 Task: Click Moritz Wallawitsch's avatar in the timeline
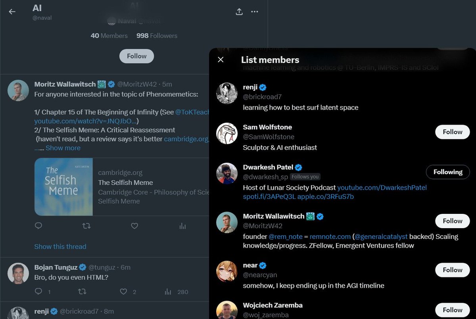18,90
